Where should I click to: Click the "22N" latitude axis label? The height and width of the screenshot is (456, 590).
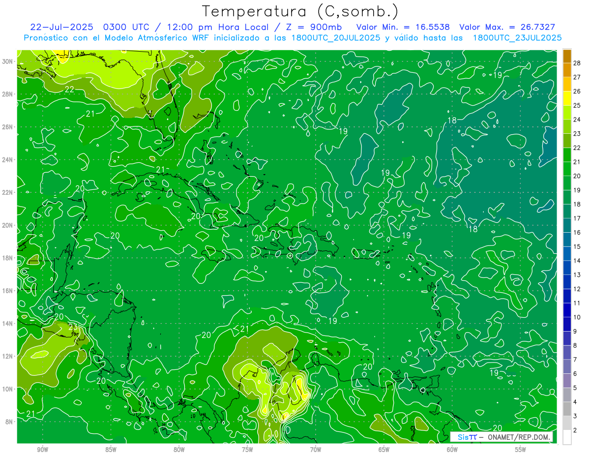point(7,192)
